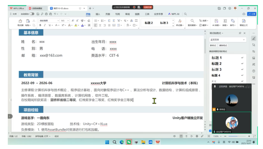
Task: Open the Find and Replace magnifier tool
Action: [192, 22]
